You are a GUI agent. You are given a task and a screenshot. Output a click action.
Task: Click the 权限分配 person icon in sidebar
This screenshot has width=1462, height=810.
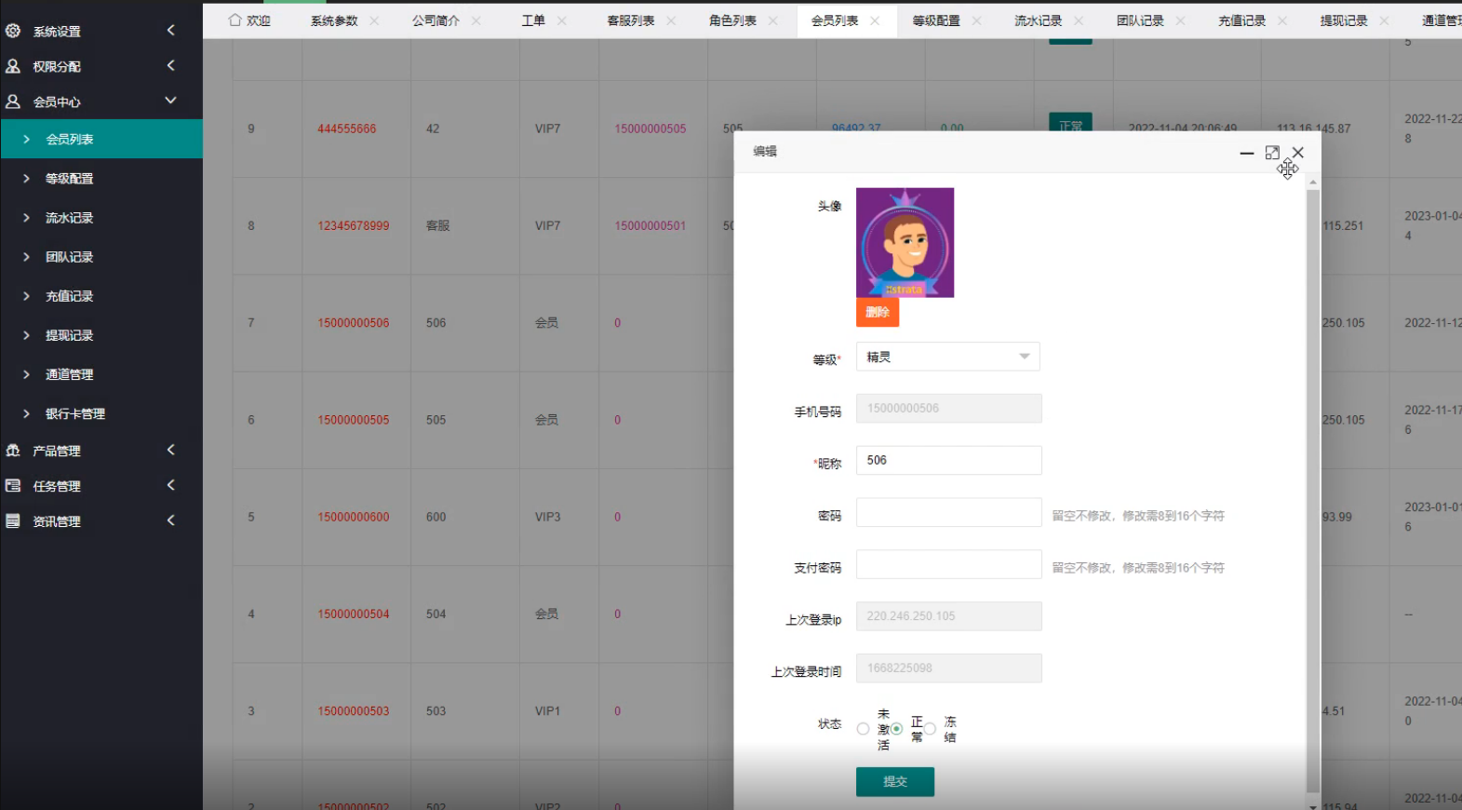pos(13,66)
